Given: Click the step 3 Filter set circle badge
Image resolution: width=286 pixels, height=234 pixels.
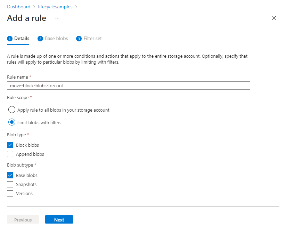Looking at the screenshot, I should pyautogui.click(x=80, y=38).
